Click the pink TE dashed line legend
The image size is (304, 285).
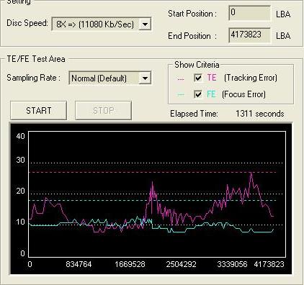coord(180,78)
